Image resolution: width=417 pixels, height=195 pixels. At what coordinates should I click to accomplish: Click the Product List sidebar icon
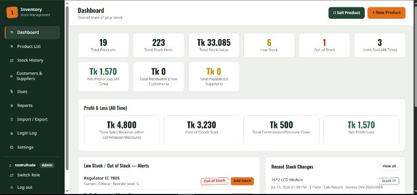11,46
